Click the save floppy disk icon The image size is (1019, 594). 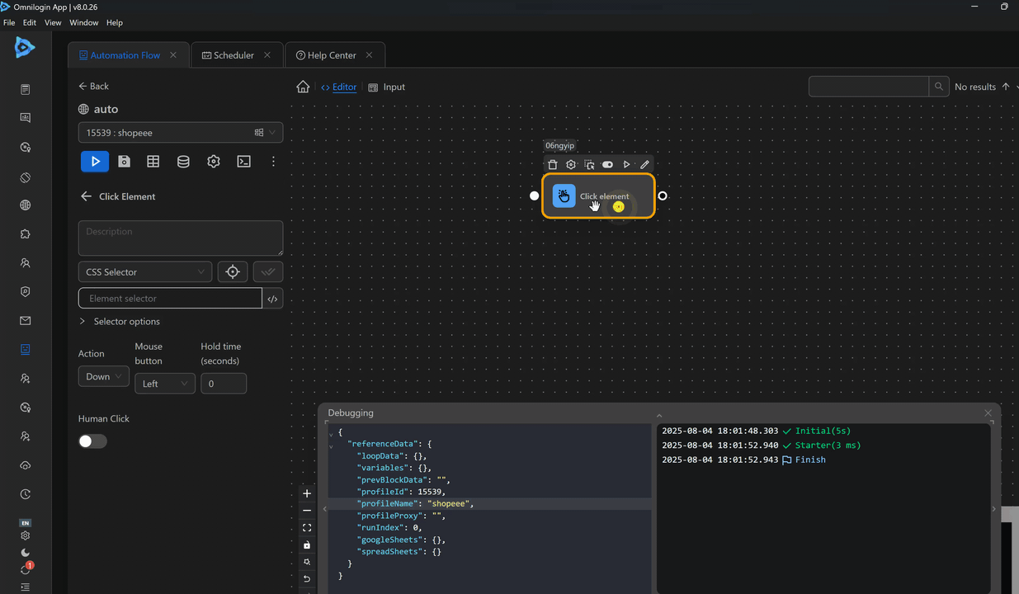pos(124,162)
